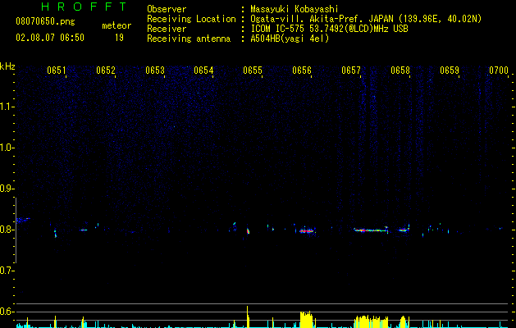Click the Receiving Location label

(x=191, y=19)
